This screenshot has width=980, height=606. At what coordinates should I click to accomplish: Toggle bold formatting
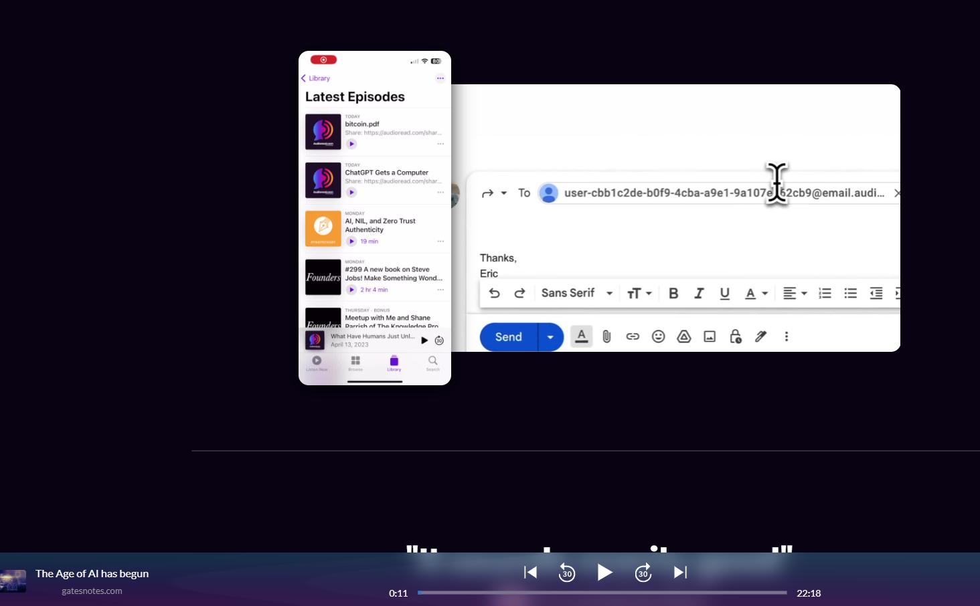[673, 293]
